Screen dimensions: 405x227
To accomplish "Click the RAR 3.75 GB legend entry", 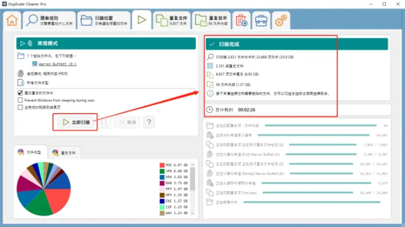I will tap(174, 183).
